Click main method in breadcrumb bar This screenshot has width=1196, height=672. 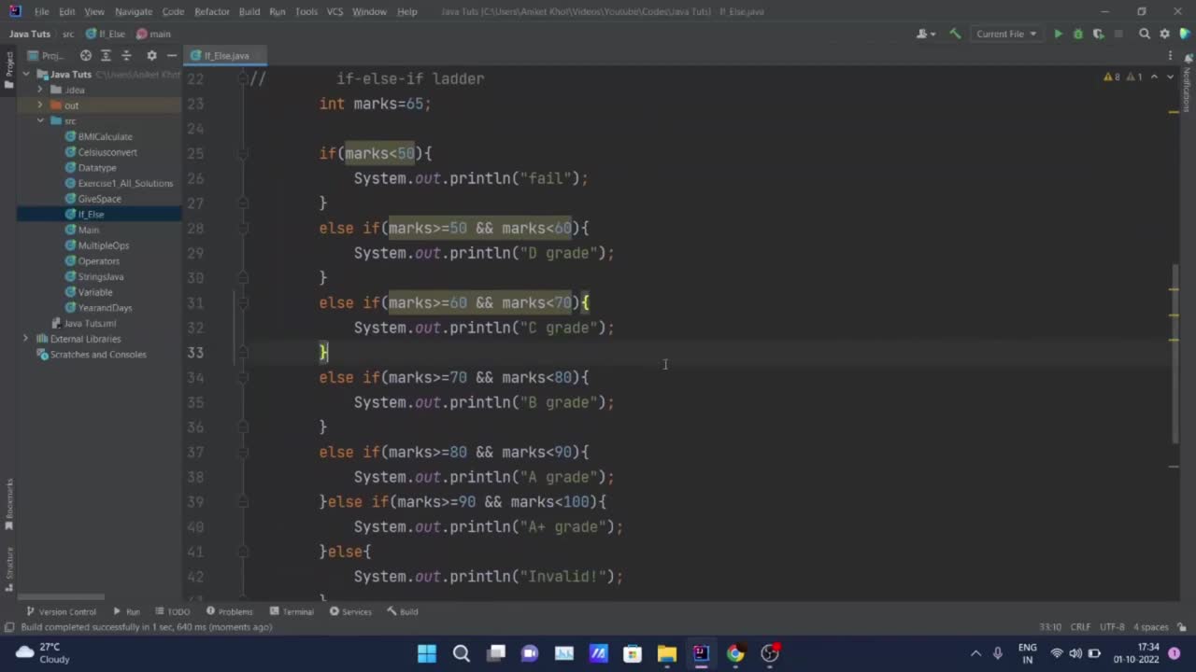[x=153, y=34]
